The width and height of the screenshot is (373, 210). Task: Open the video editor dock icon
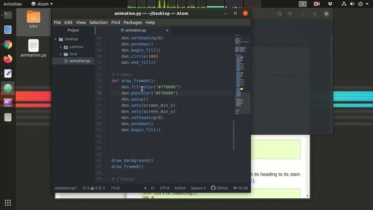8,103
